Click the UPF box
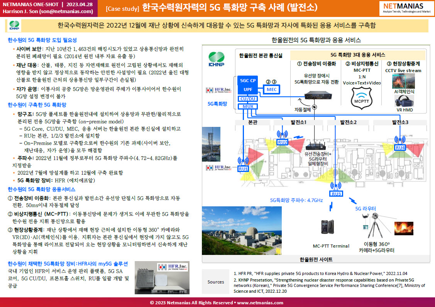Image resolution: width=435 pixels, height=307 pixels. 248,89
